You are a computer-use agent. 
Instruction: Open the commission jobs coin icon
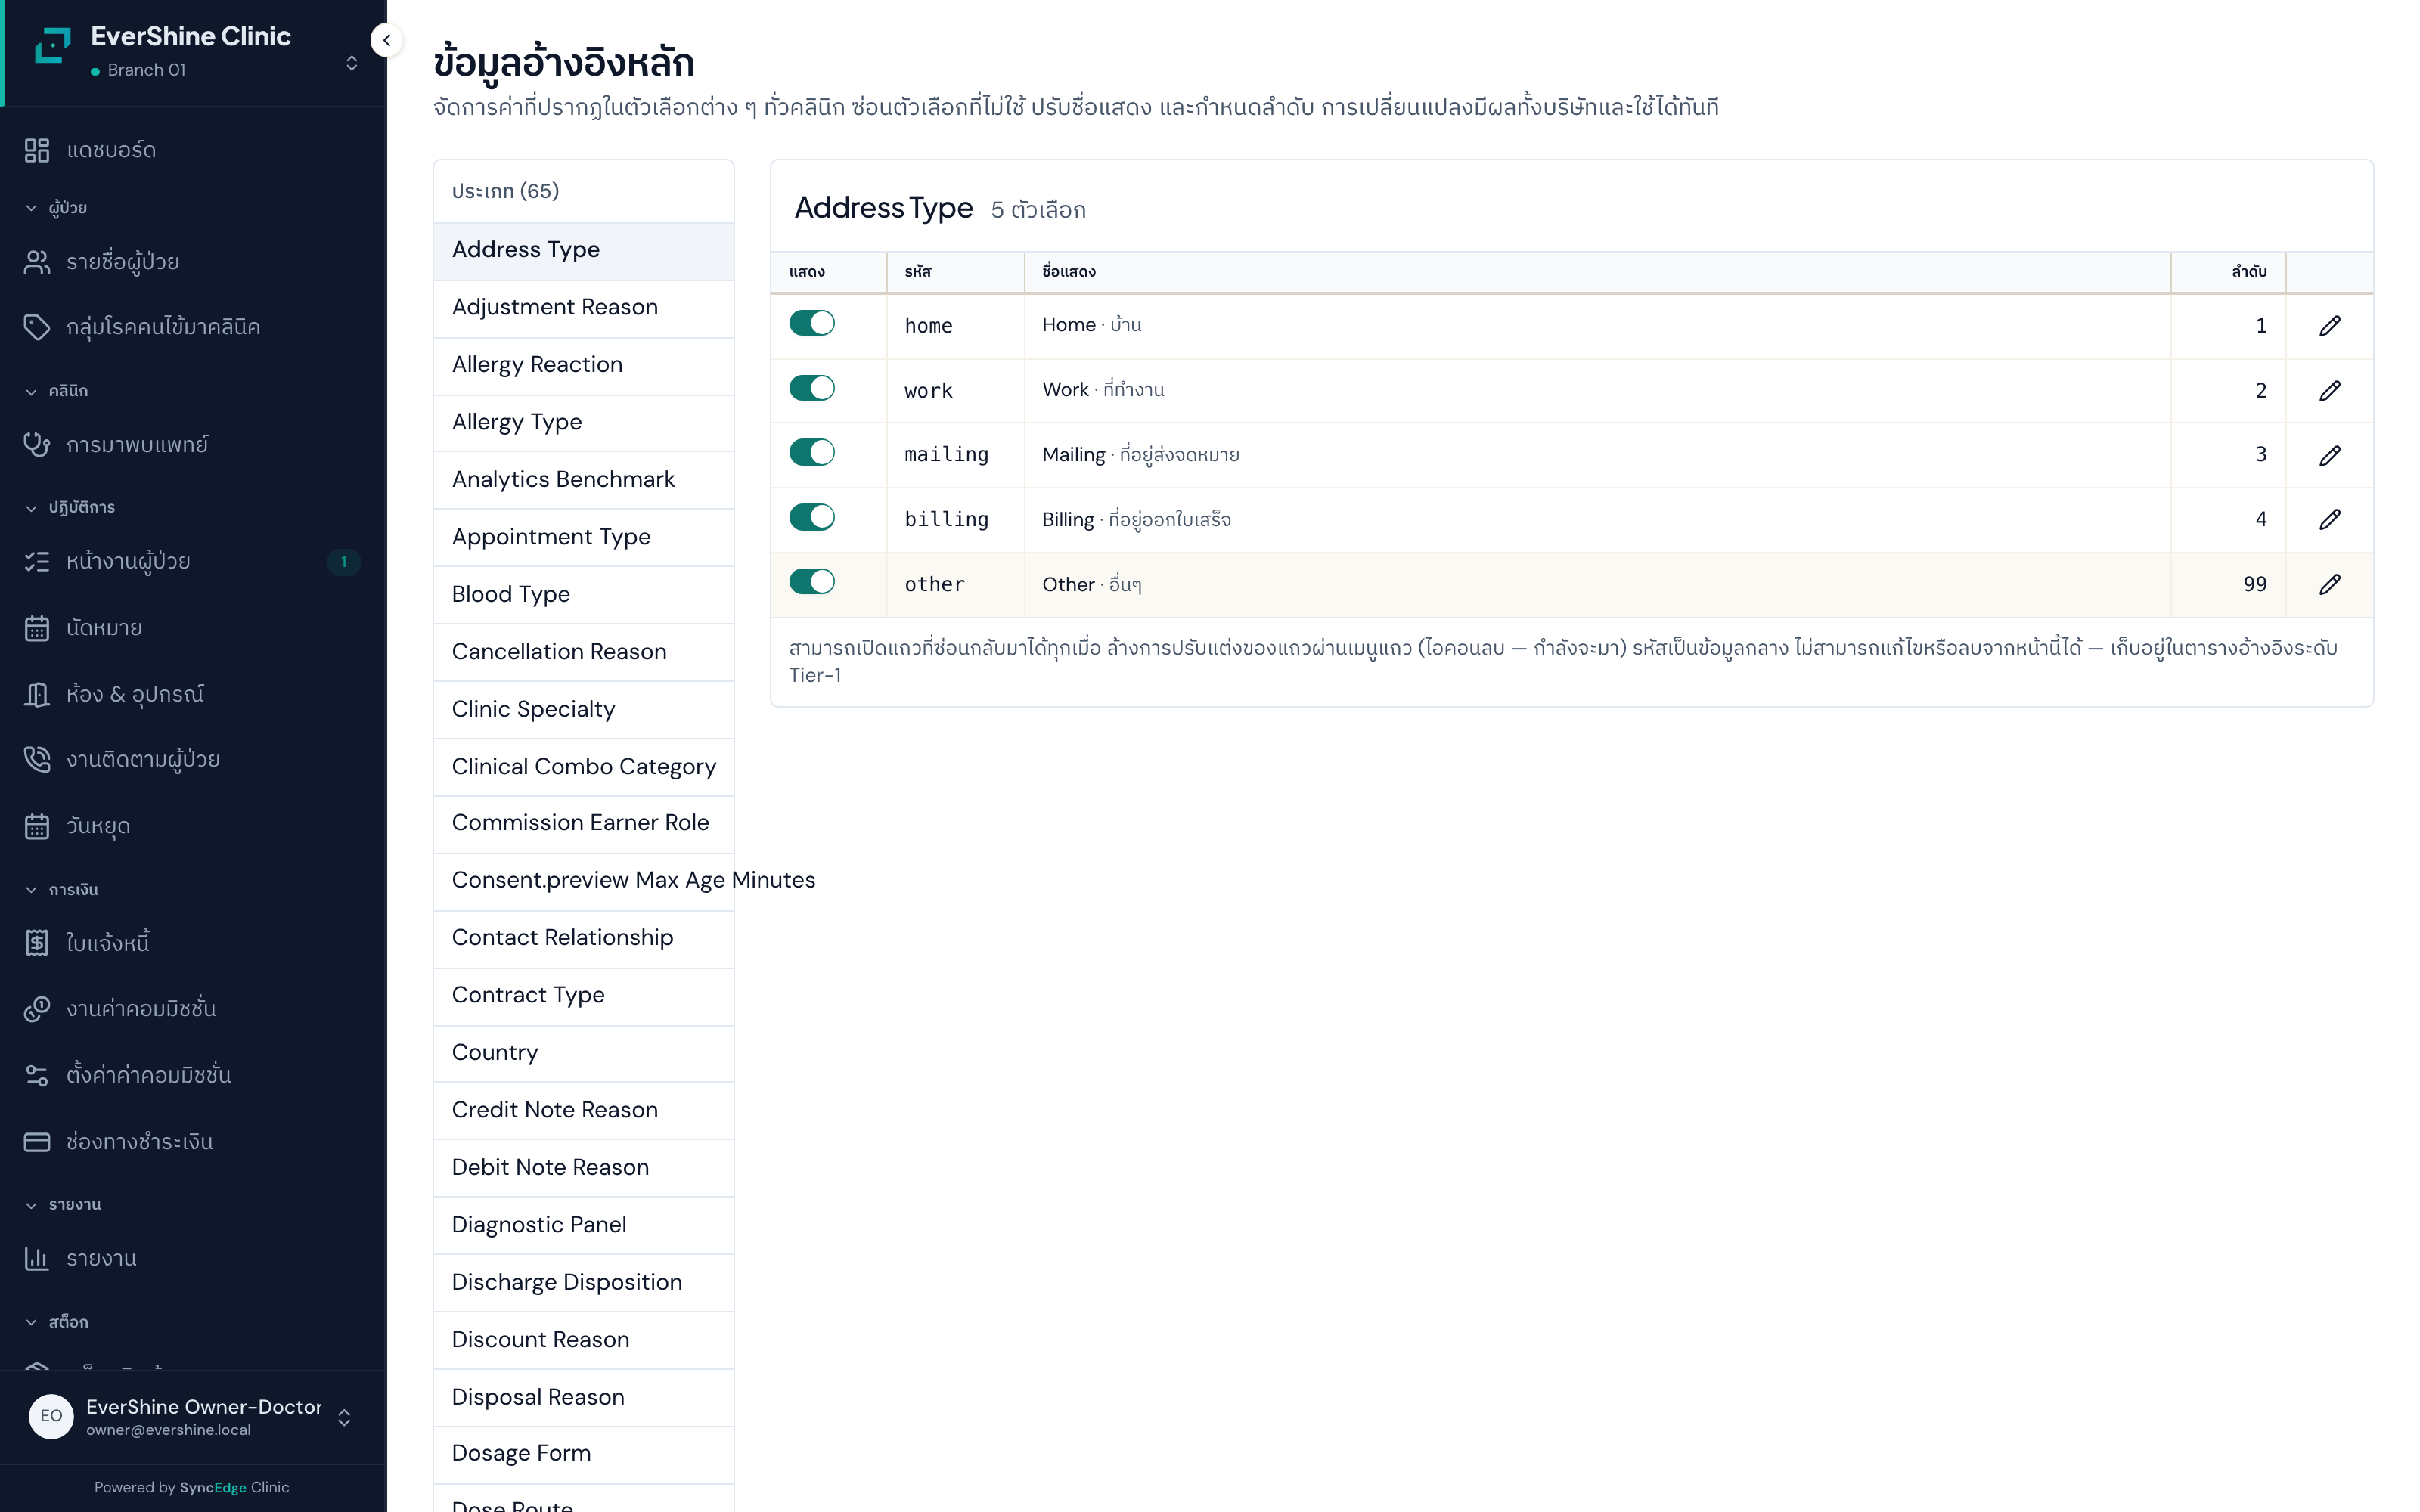point(37,1008)
